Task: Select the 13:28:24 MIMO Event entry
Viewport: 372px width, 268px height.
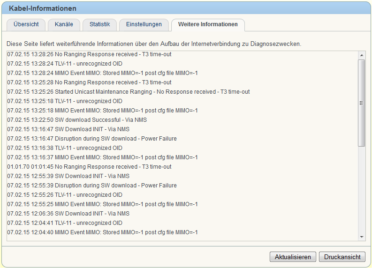Action: (102, 73)
